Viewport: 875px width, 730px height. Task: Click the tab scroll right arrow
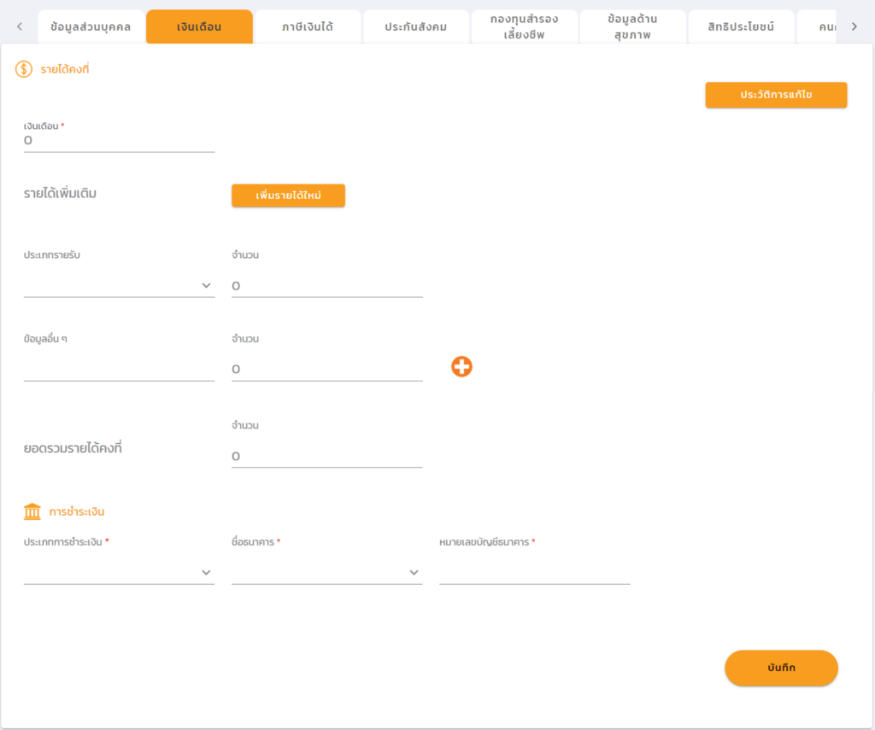coord(854,26)
